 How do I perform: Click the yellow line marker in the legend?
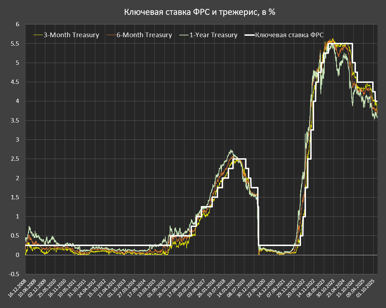[38, 35]
